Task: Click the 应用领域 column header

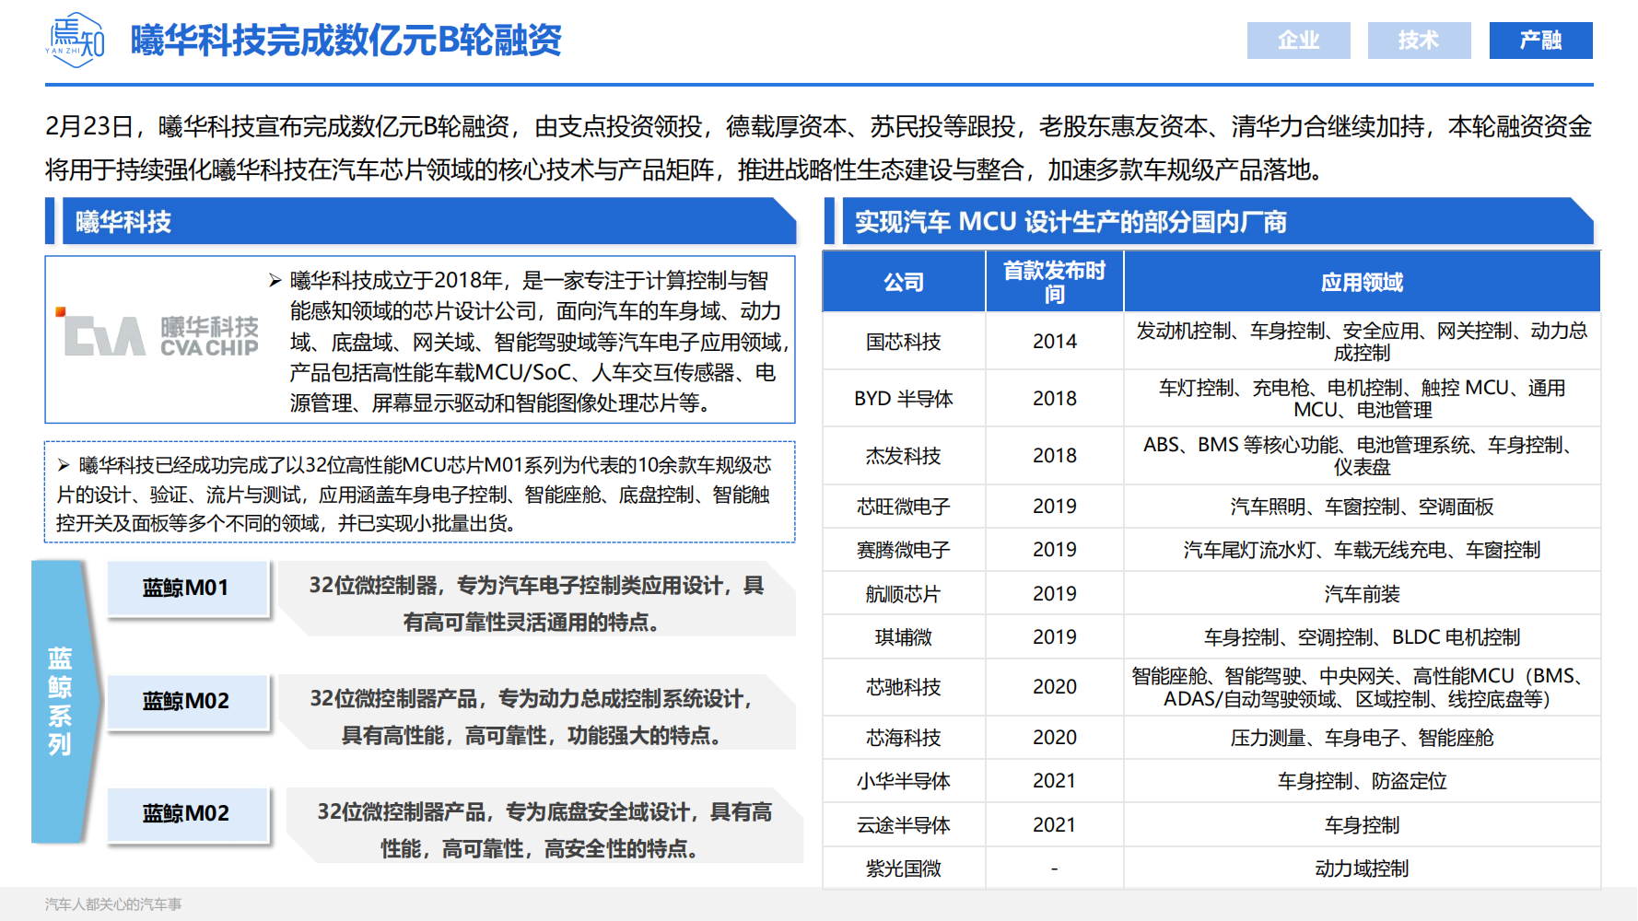Action: coord(1362,282)
